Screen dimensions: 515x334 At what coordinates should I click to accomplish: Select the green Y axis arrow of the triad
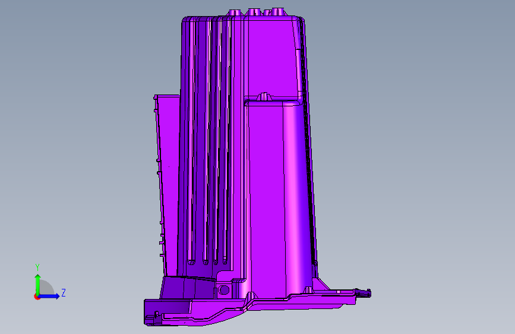38,284
